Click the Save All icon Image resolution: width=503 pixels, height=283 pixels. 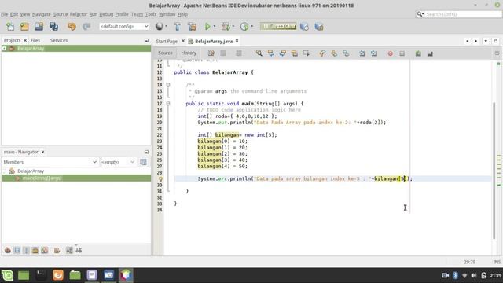pos(53,27)
